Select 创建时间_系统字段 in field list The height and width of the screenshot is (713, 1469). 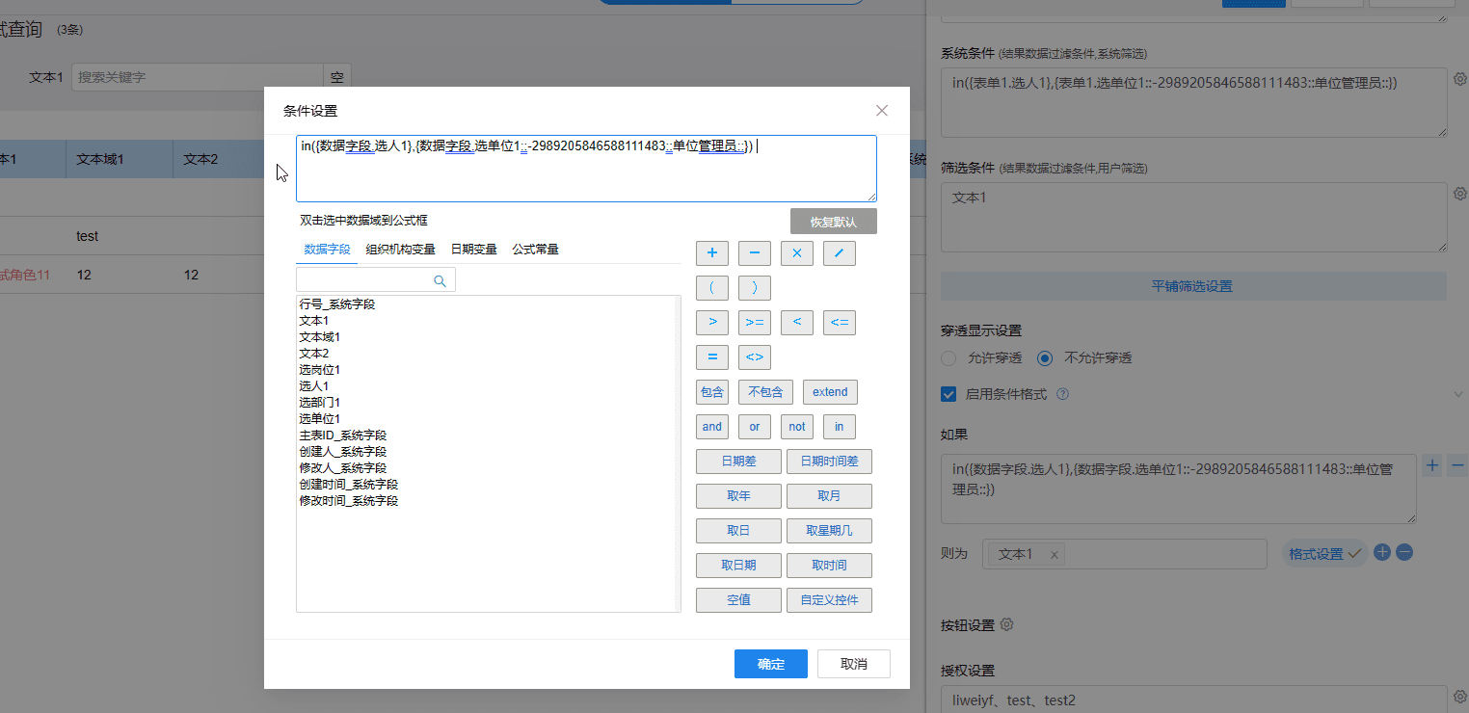(349, 484)
